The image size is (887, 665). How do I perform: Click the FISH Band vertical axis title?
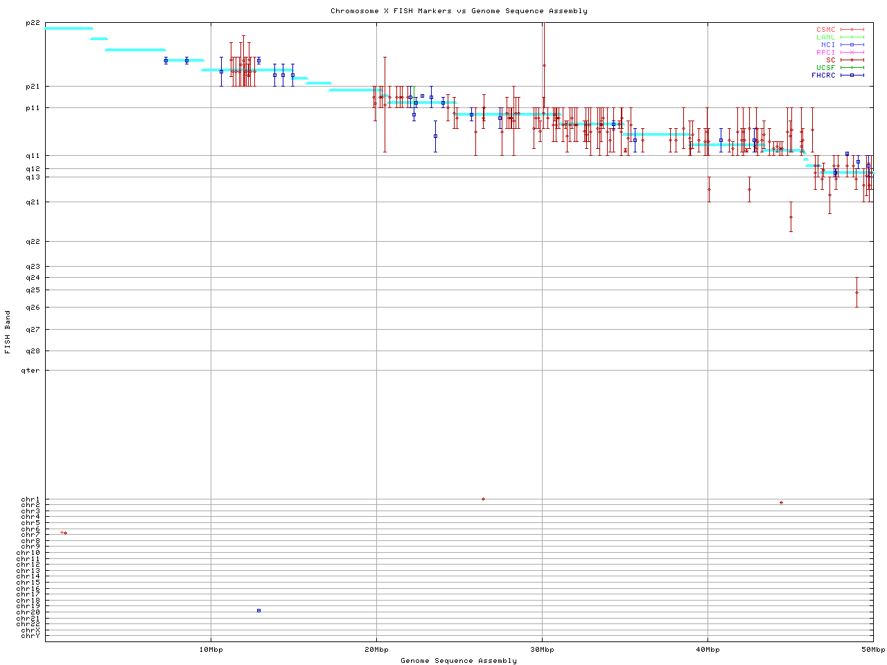[x=8, y=332]
